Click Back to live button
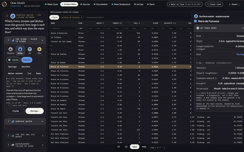244x152 pixels. click(x=185, y=4)
